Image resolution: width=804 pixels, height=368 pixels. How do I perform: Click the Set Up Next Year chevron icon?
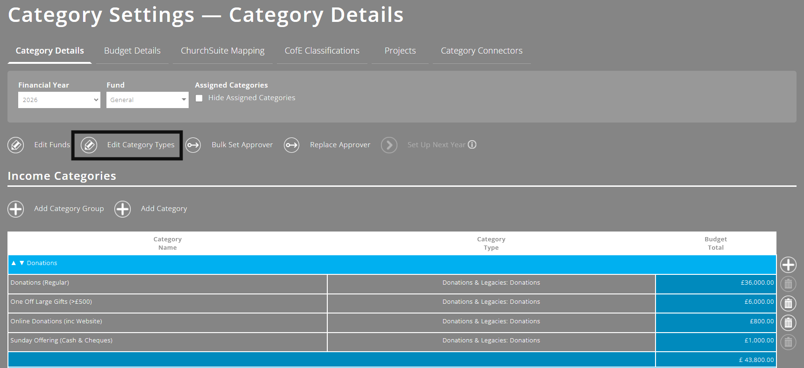click(x=389, y=145)
